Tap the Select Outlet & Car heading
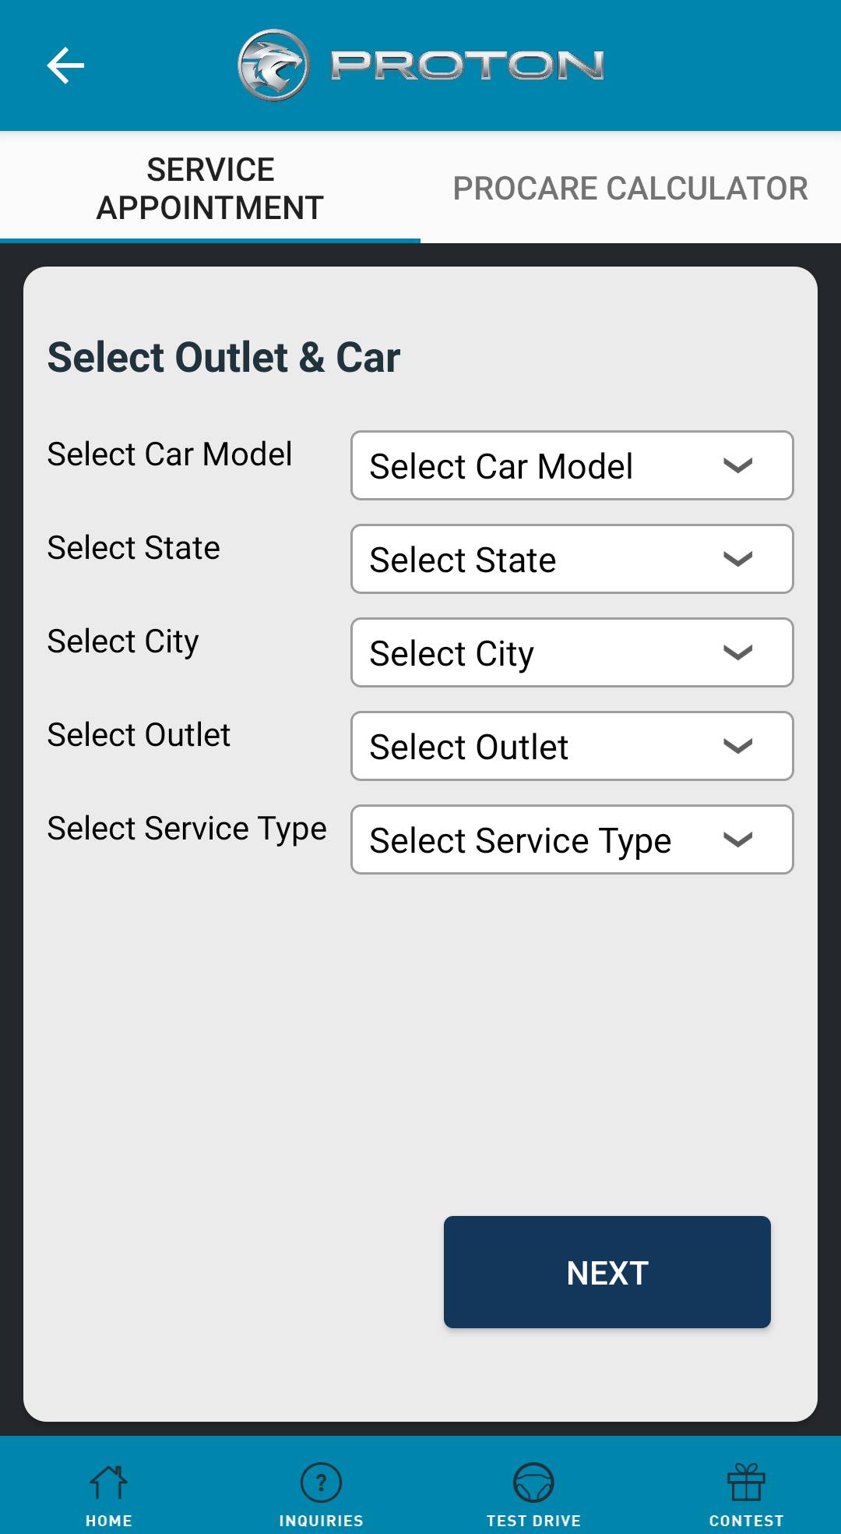841x1534 pixels. pos(223,358)
